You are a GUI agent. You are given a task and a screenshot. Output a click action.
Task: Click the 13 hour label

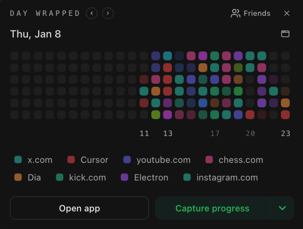coord(168,133)
